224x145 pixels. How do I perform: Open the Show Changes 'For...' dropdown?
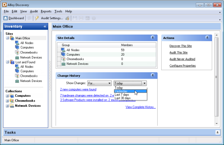pyautogui.click(x=99, y=83)
